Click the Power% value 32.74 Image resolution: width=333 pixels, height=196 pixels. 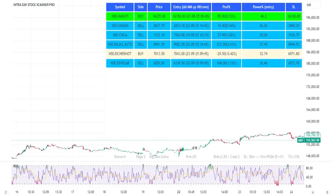coord(263,54)
